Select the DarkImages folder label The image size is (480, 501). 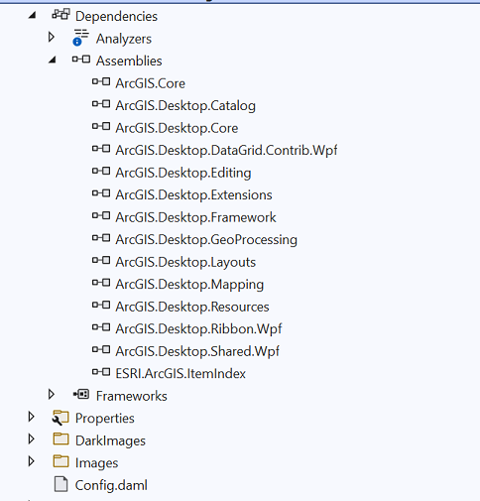tap(110, 440)
